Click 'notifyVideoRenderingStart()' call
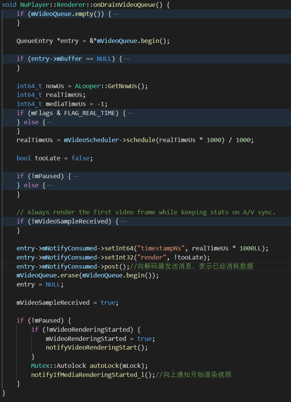The height and width of the screenshot is (402, 291). click(x=96, y=348)
